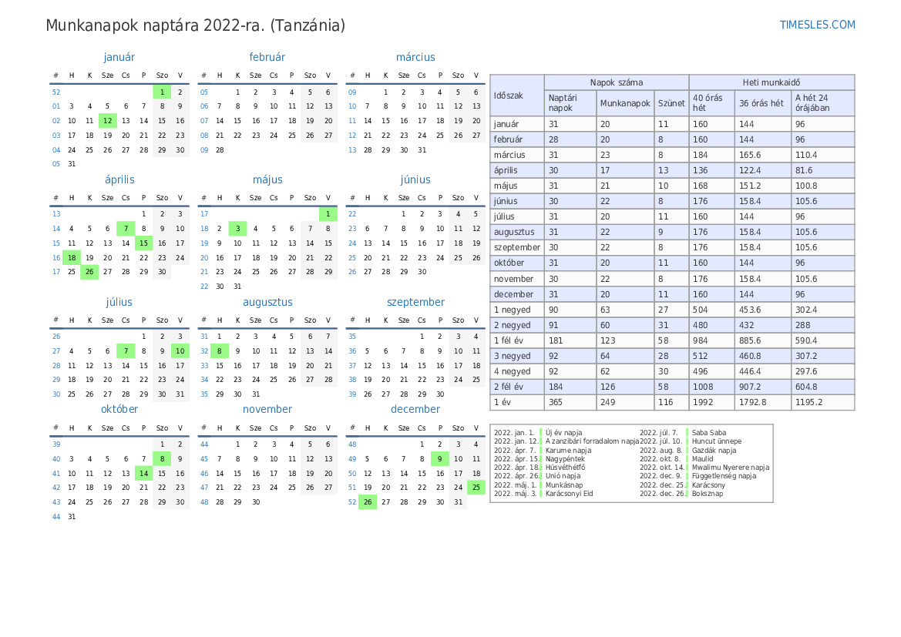Image resolution: width=901 pixels, height=637 pixels.
Task: Select the Munkanapok column header
Action: coord(625,103)
